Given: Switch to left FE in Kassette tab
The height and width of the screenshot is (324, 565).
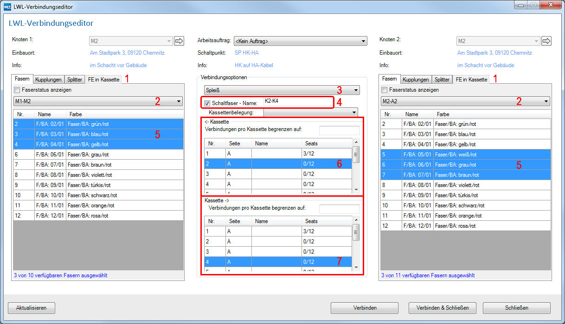Looking at the screenshot, I should (x=103, y=80).
